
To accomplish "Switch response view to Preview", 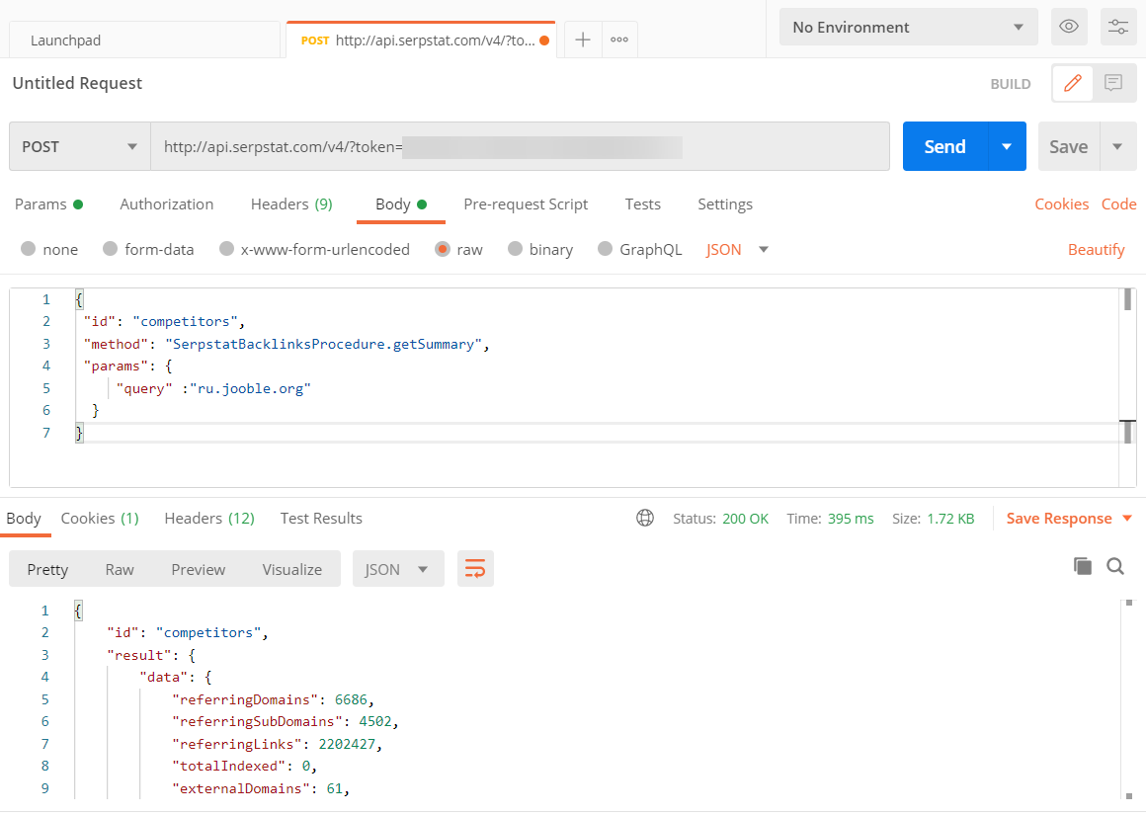I will (x=198, y=569).
